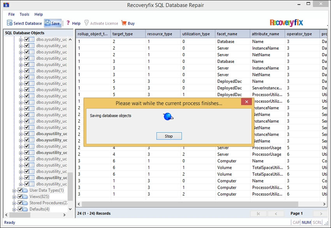The image size is (331, 228).
Task: Click the TotalSpaceUtili... cell with operator 5
Action: 268,167
